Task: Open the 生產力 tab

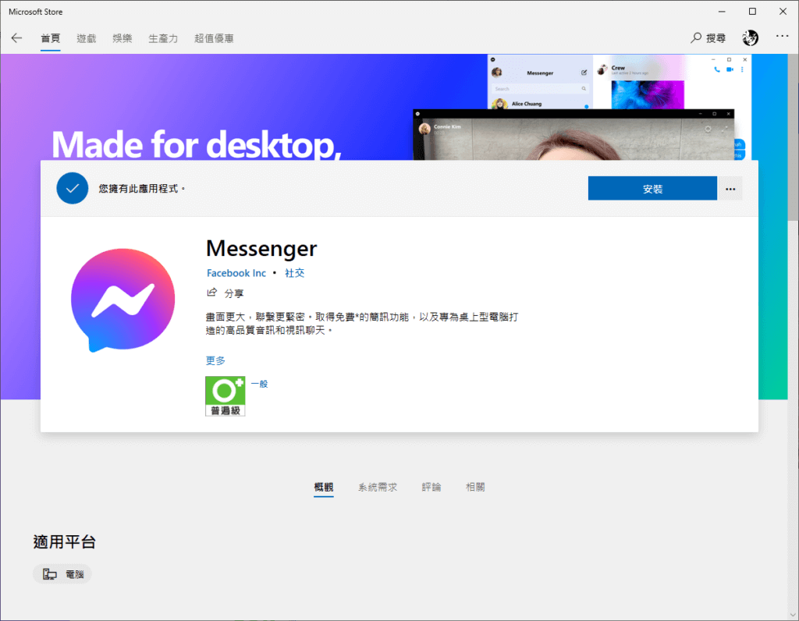Action: 163,38
